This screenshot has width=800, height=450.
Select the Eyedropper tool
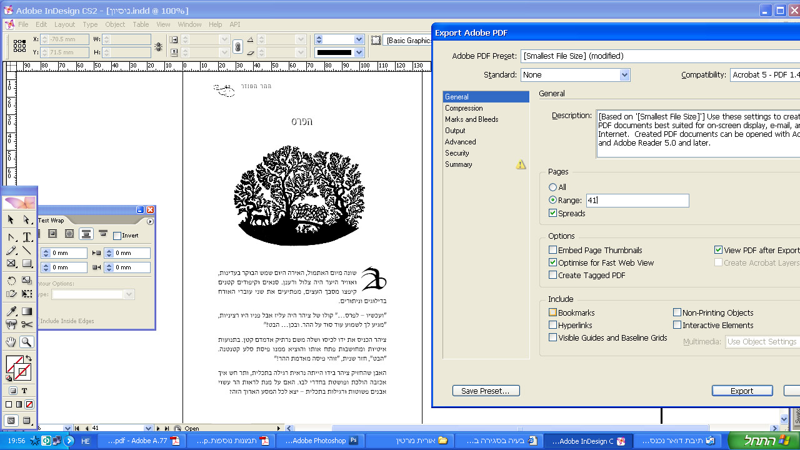[x=11, y=311]
